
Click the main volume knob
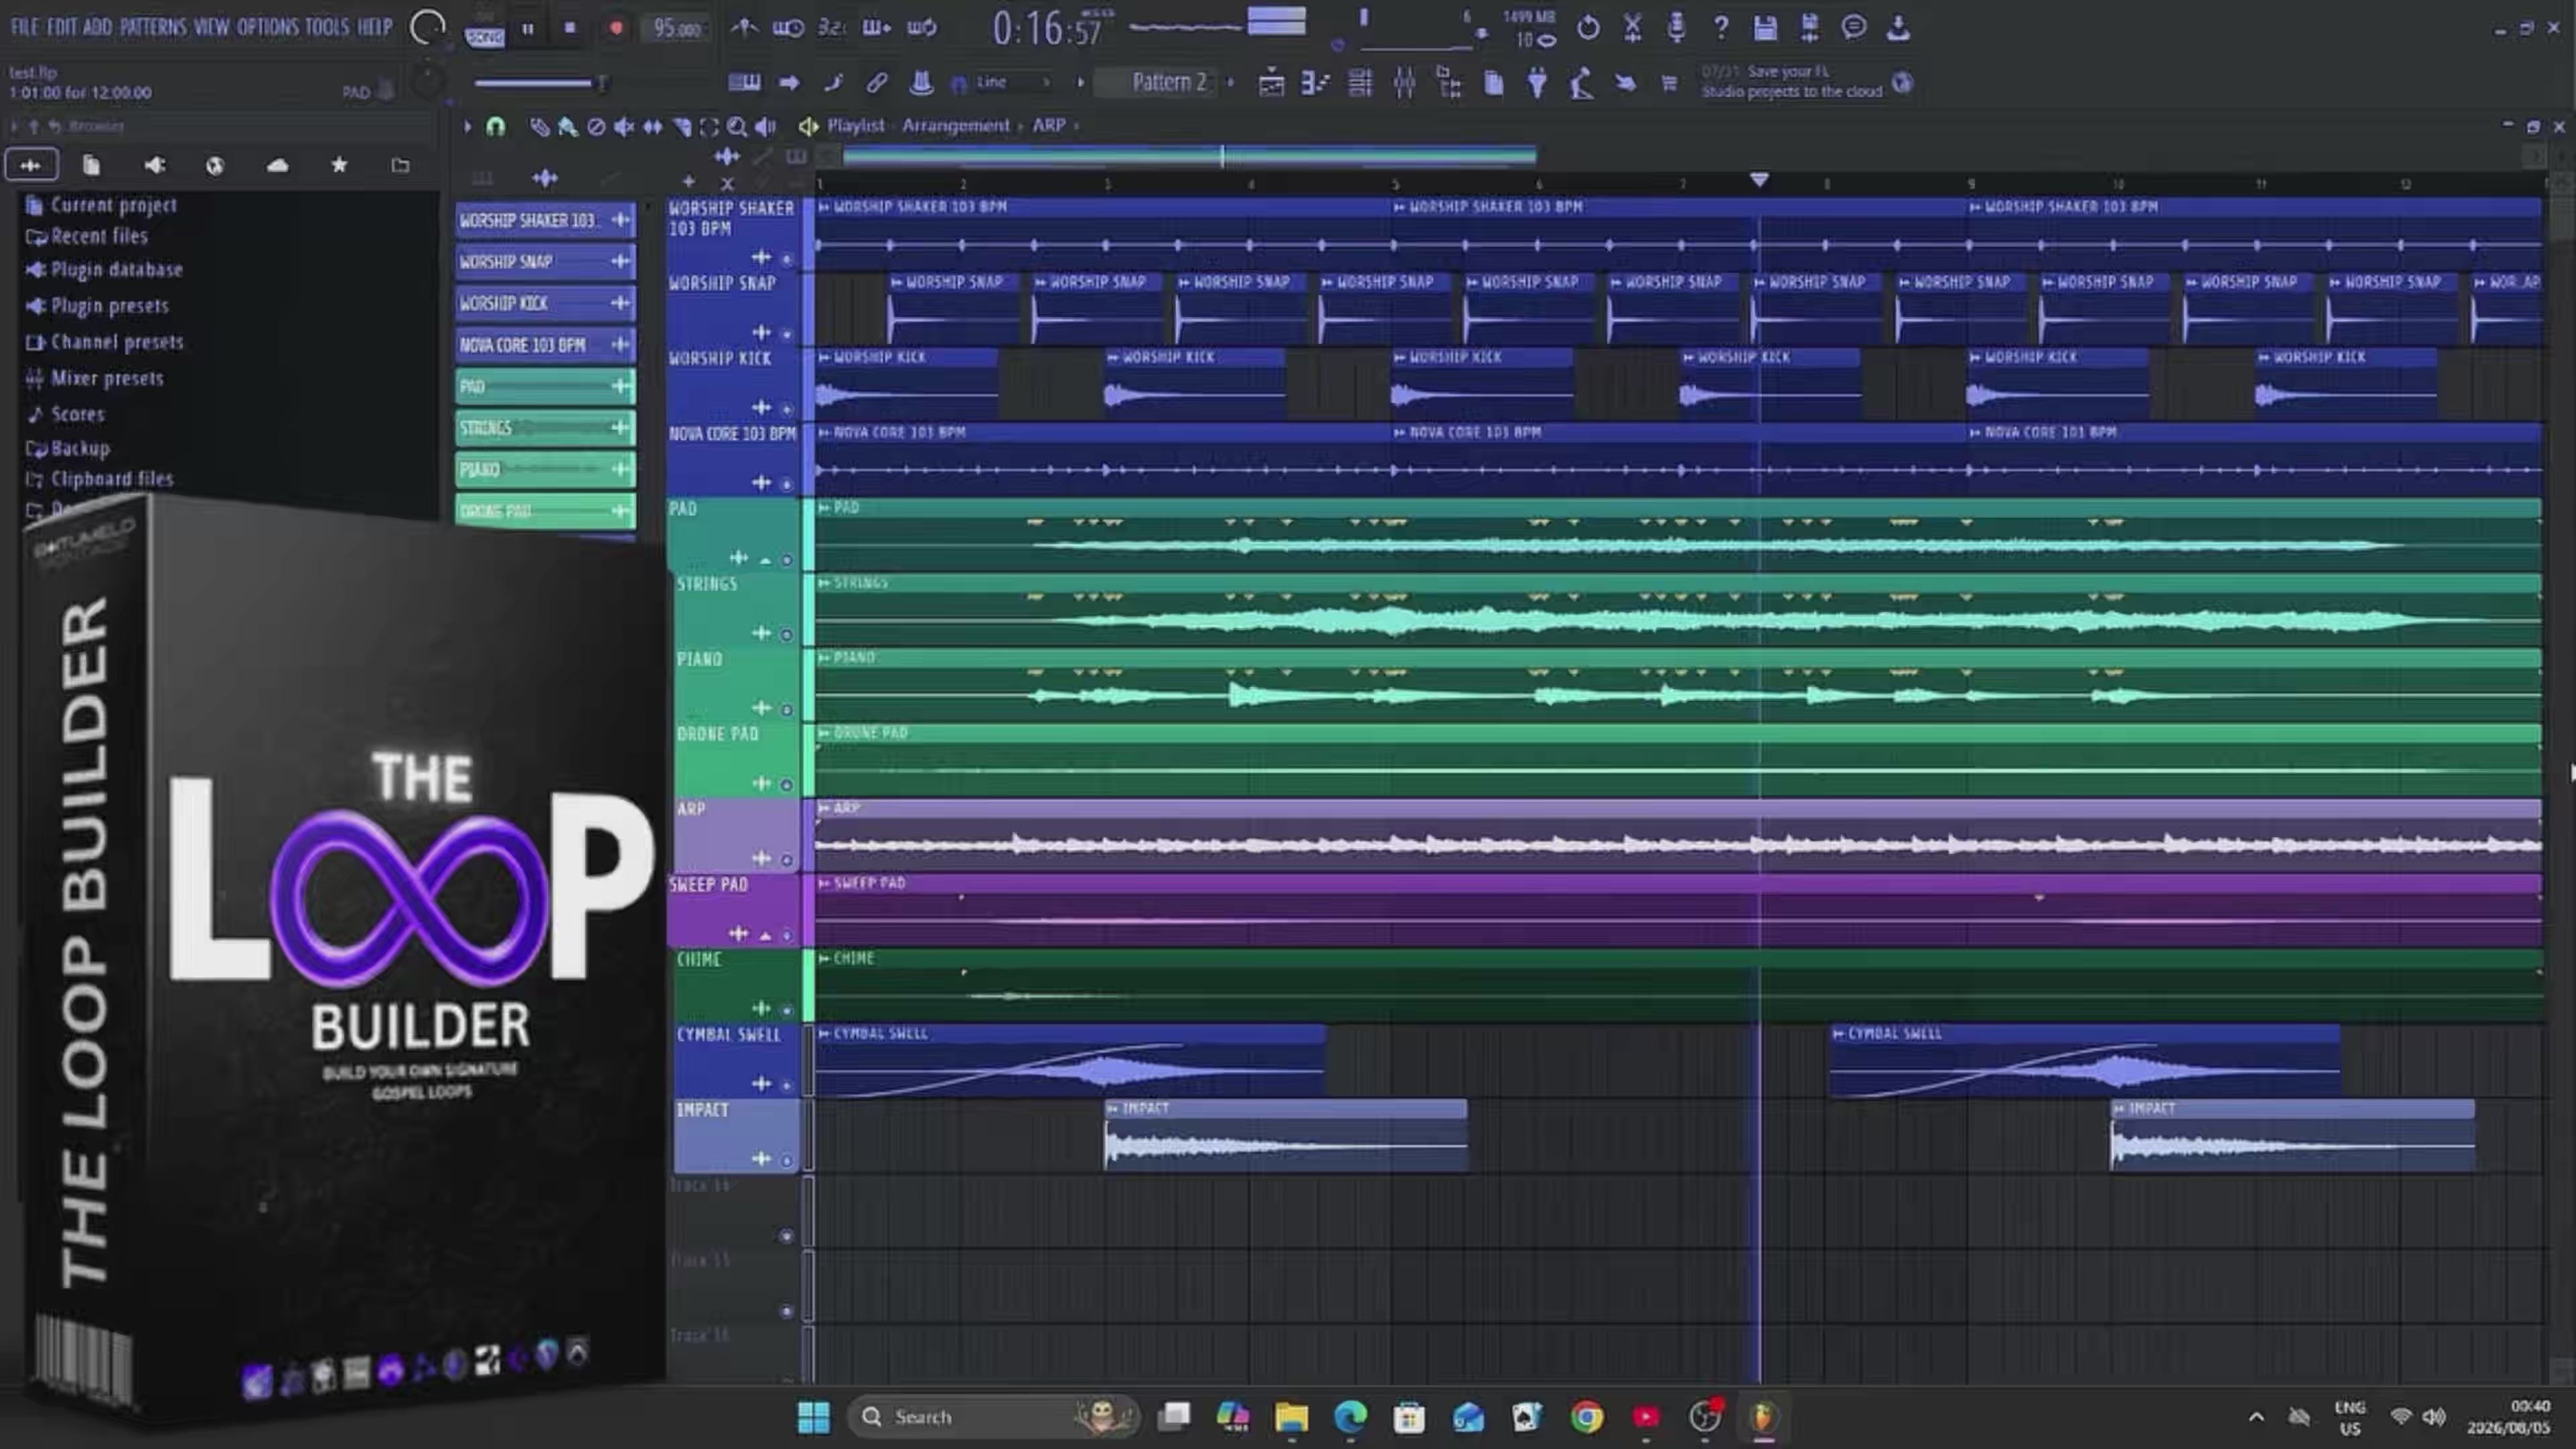click(x=428, y=28)
